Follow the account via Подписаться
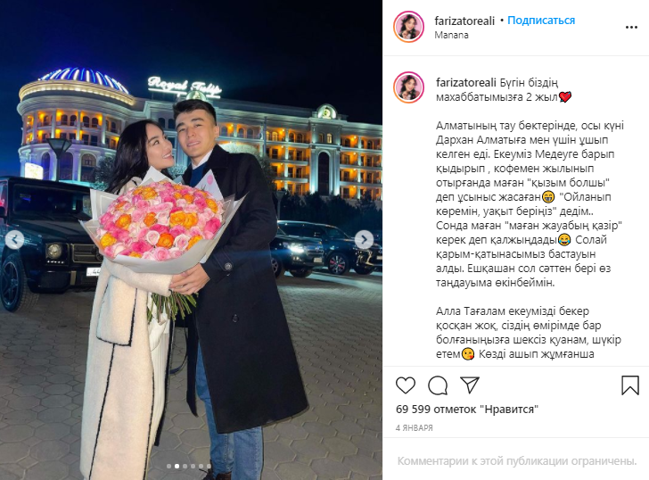This screenshot has height=480, width=649. pyautogui.click(x=541, y=21)
